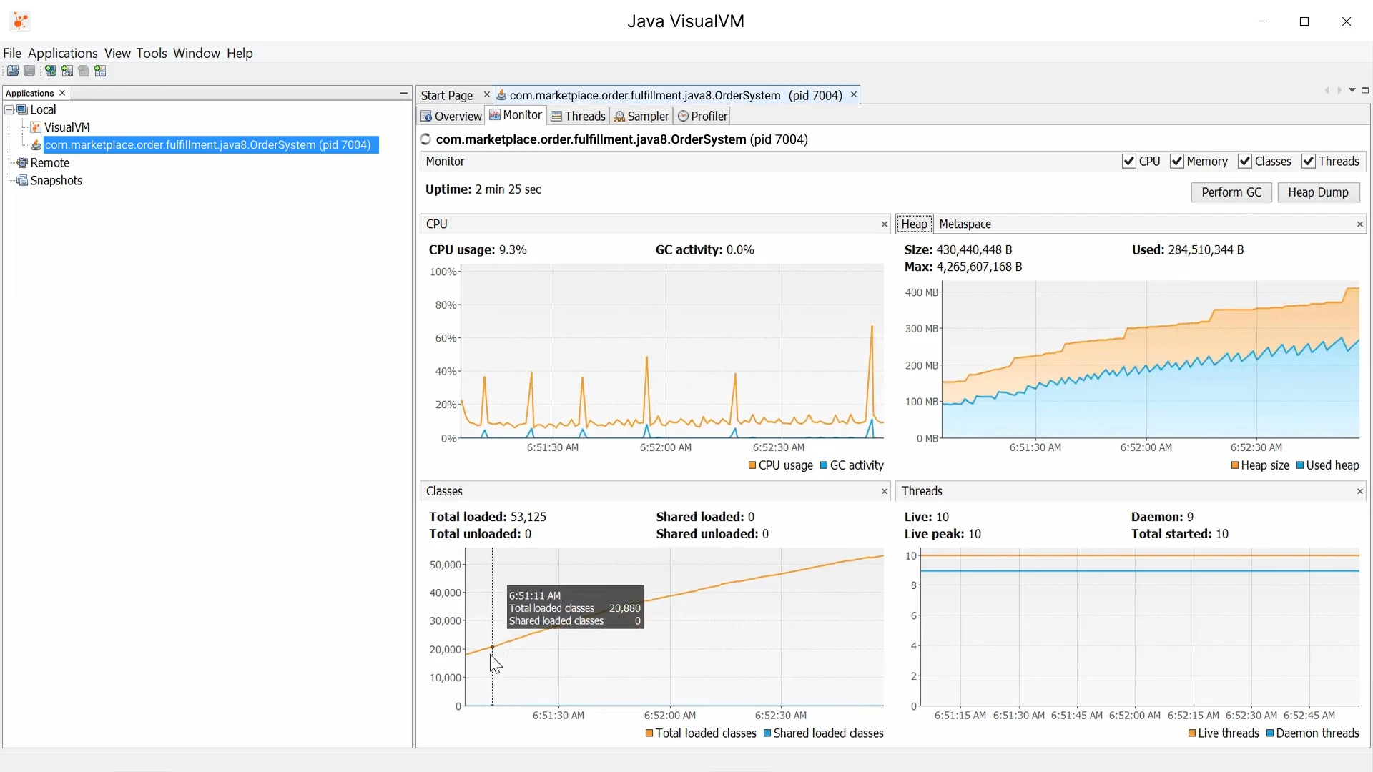Open the documents list dropdown arrow
Viewport: 1373px width, 772px height.
pos(1352,91)
